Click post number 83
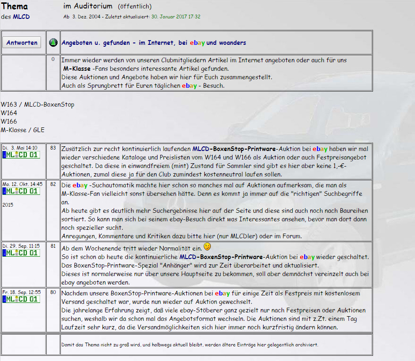 click(x=53, y=148)
